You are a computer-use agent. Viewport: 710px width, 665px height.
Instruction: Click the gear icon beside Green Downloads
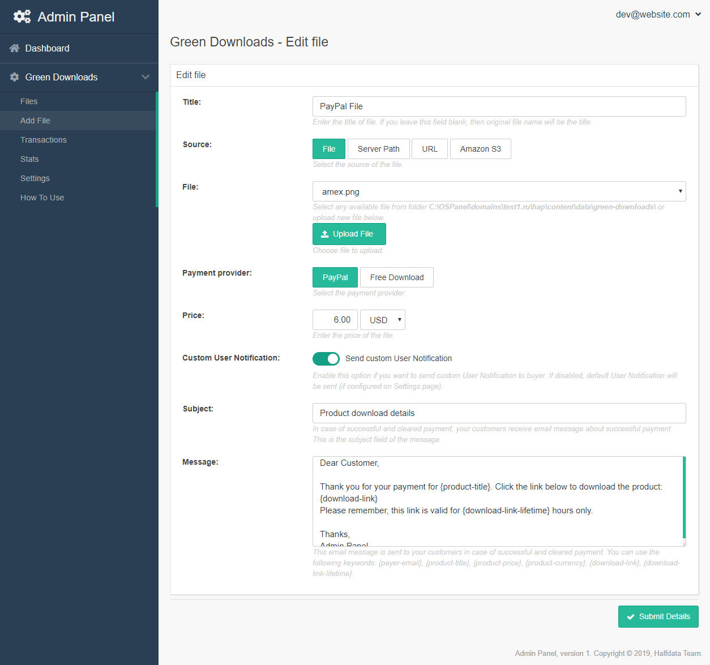[14, 77]
